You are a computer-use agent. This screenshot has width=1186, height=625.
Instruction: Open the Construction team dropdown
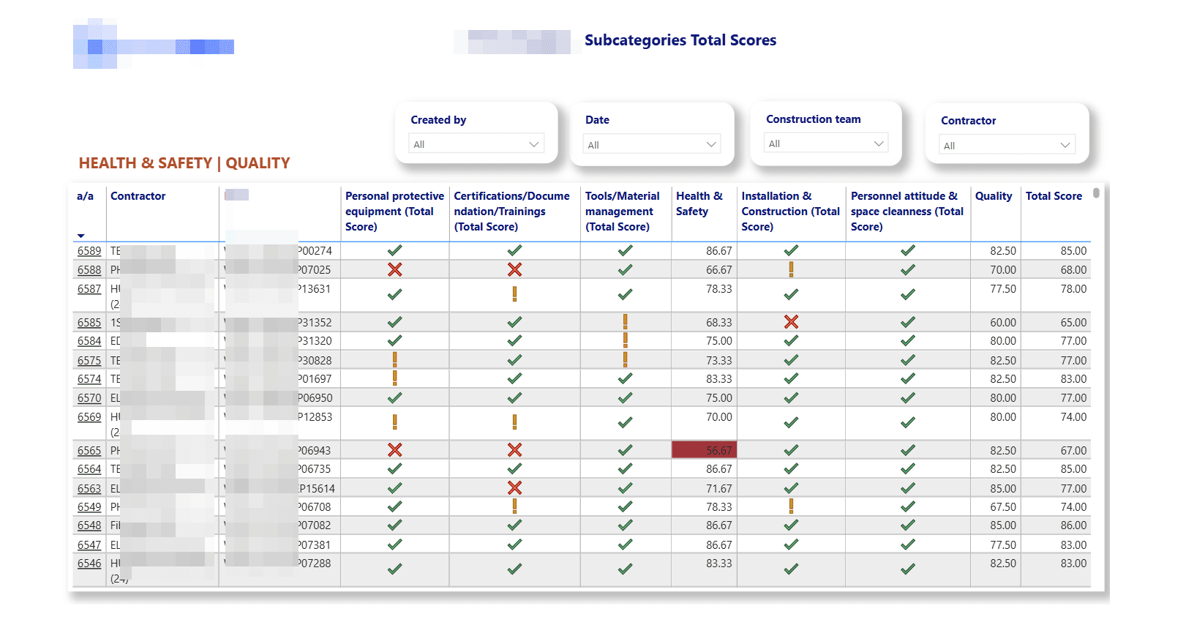[825, 143]
